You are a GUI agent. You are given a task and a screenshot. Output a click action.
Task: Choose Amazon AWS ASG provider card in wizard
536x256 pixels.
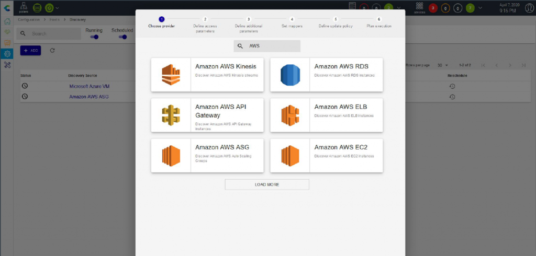point(207,156)
